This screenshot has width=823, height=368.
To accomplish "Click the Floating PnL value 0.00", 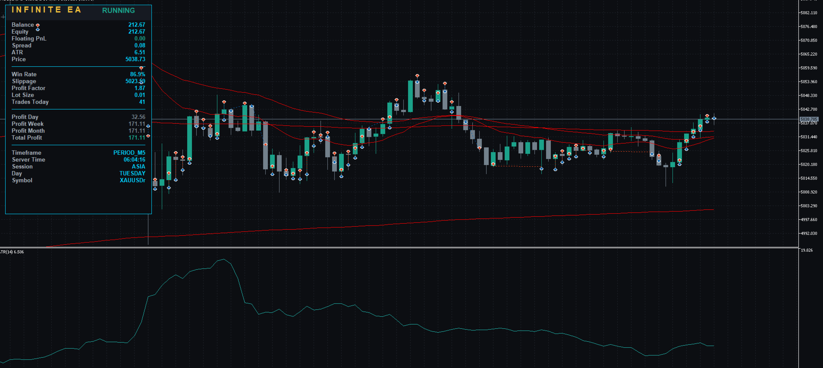I will click(x=140, y=39).
